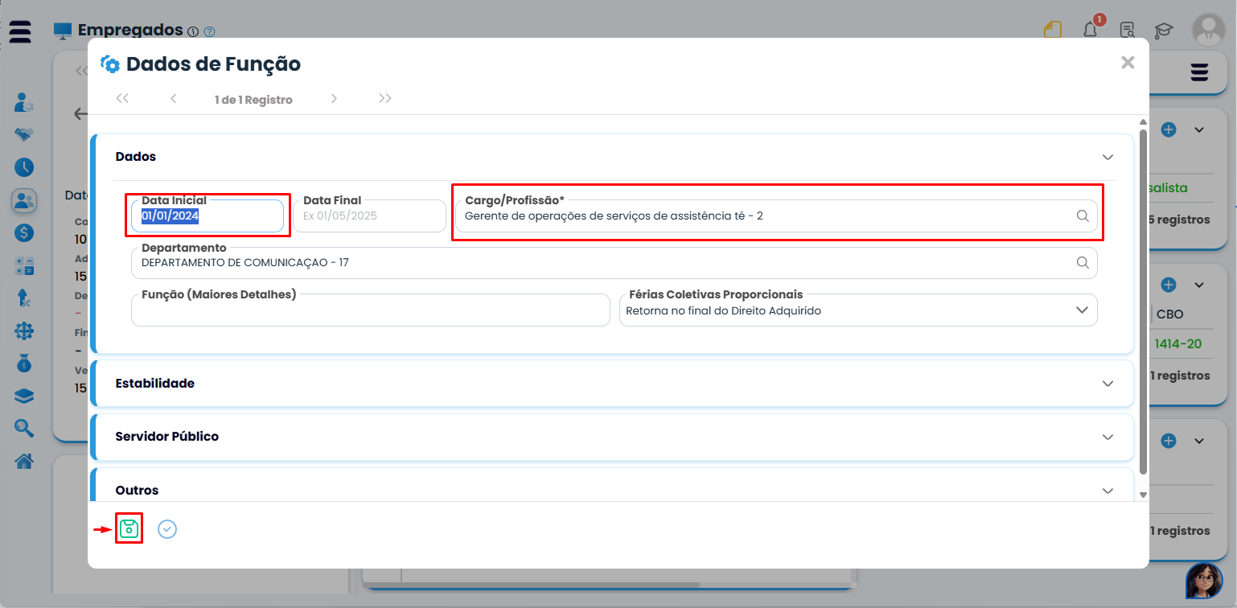Open the search lookup in Cargo/Profissão field

click(x=1083, y=216)
